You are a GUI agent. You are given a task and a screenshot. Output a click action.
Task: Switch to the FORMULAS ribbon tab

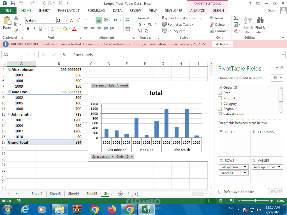[96, 10]
